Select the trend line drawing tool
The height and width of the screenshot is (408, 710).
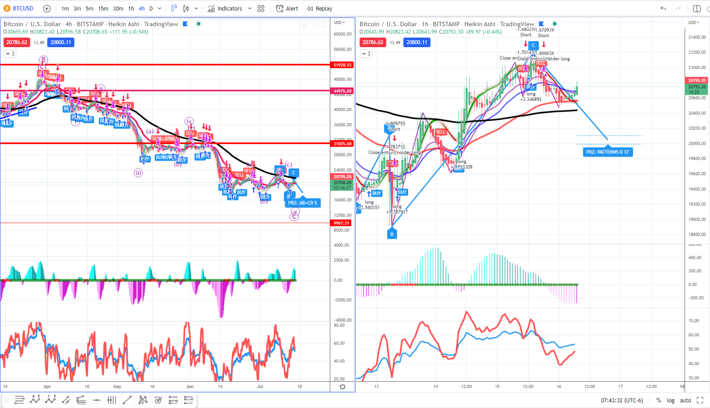point(127,400)
